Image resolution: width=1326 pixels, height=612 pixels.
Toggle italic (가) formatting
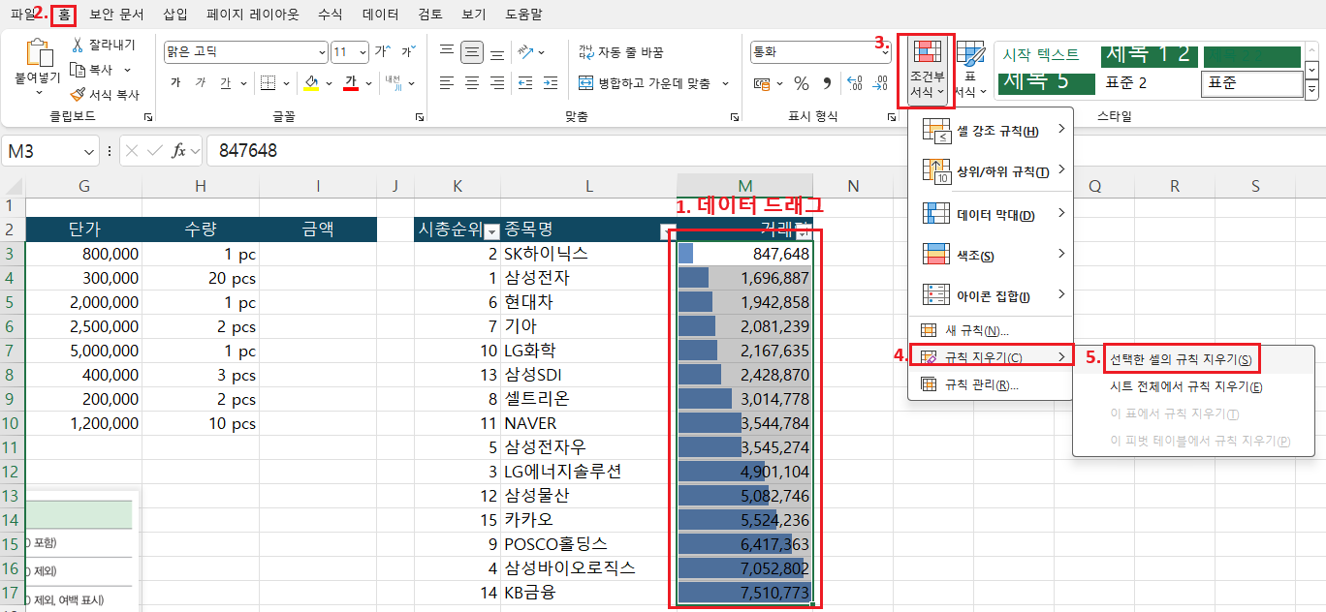201,83
